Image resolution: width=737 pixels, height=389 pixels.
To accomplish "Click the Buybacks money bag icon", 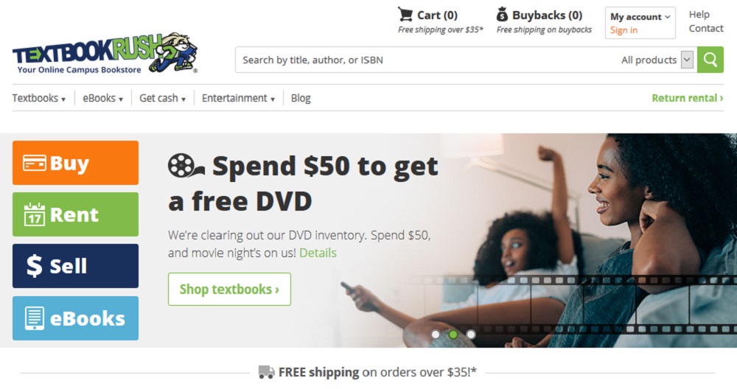I will pyautogui.click(x=502, y=14).
